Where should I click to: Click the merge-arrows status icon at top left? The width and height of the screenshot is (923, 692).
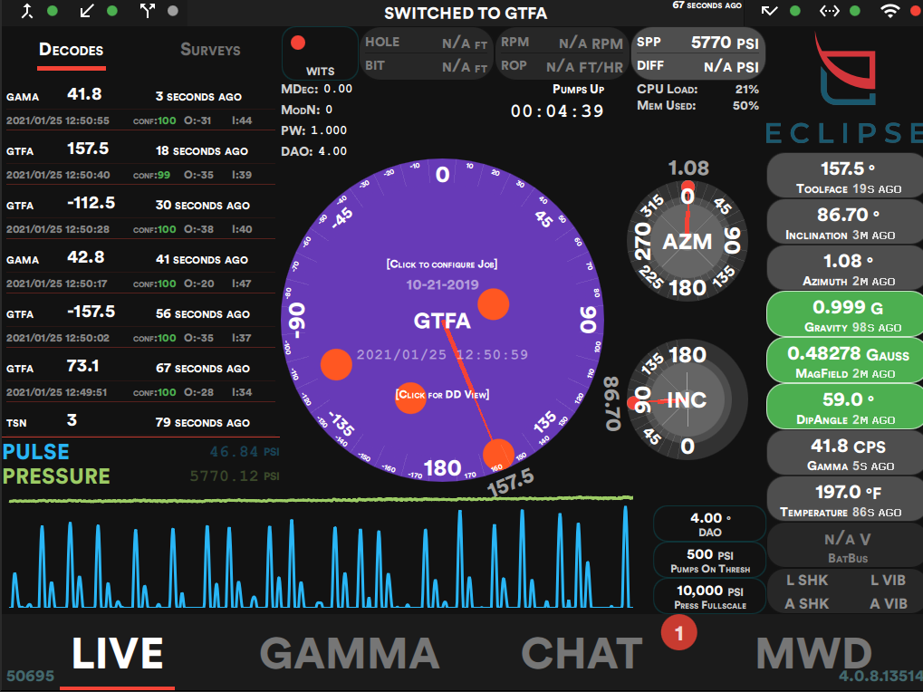(27, 12)
